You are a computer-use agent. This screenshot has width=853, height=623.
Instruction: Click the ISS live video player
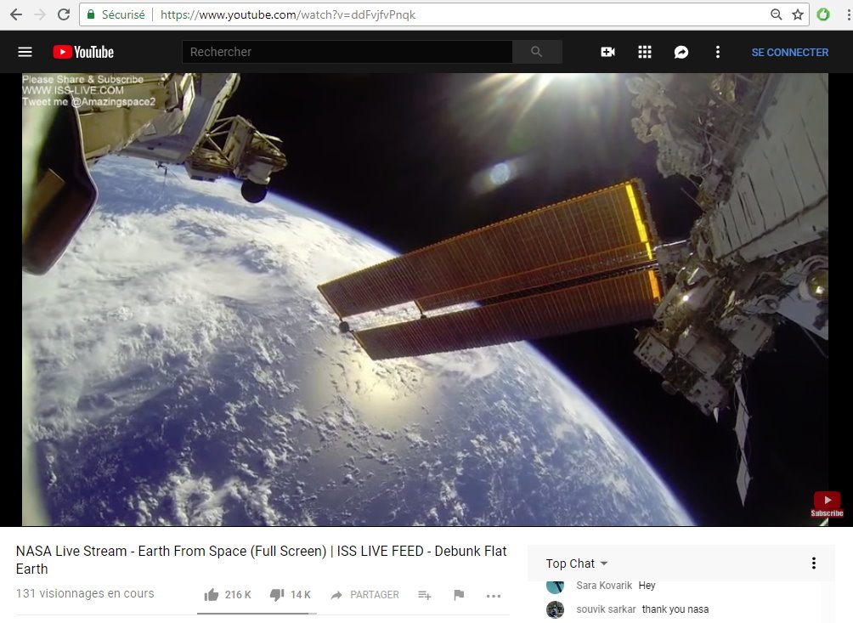[425, 299]
